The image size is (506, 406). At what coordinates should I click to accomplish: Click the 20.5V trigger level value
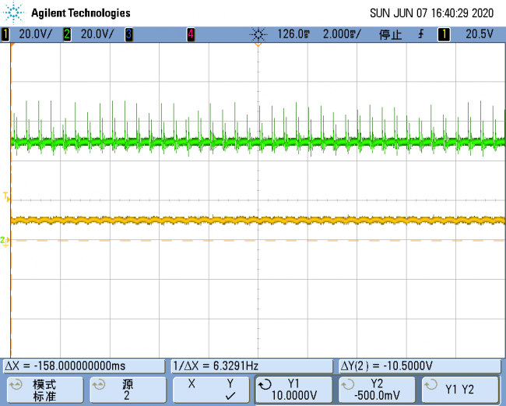(x=480, y=34)
